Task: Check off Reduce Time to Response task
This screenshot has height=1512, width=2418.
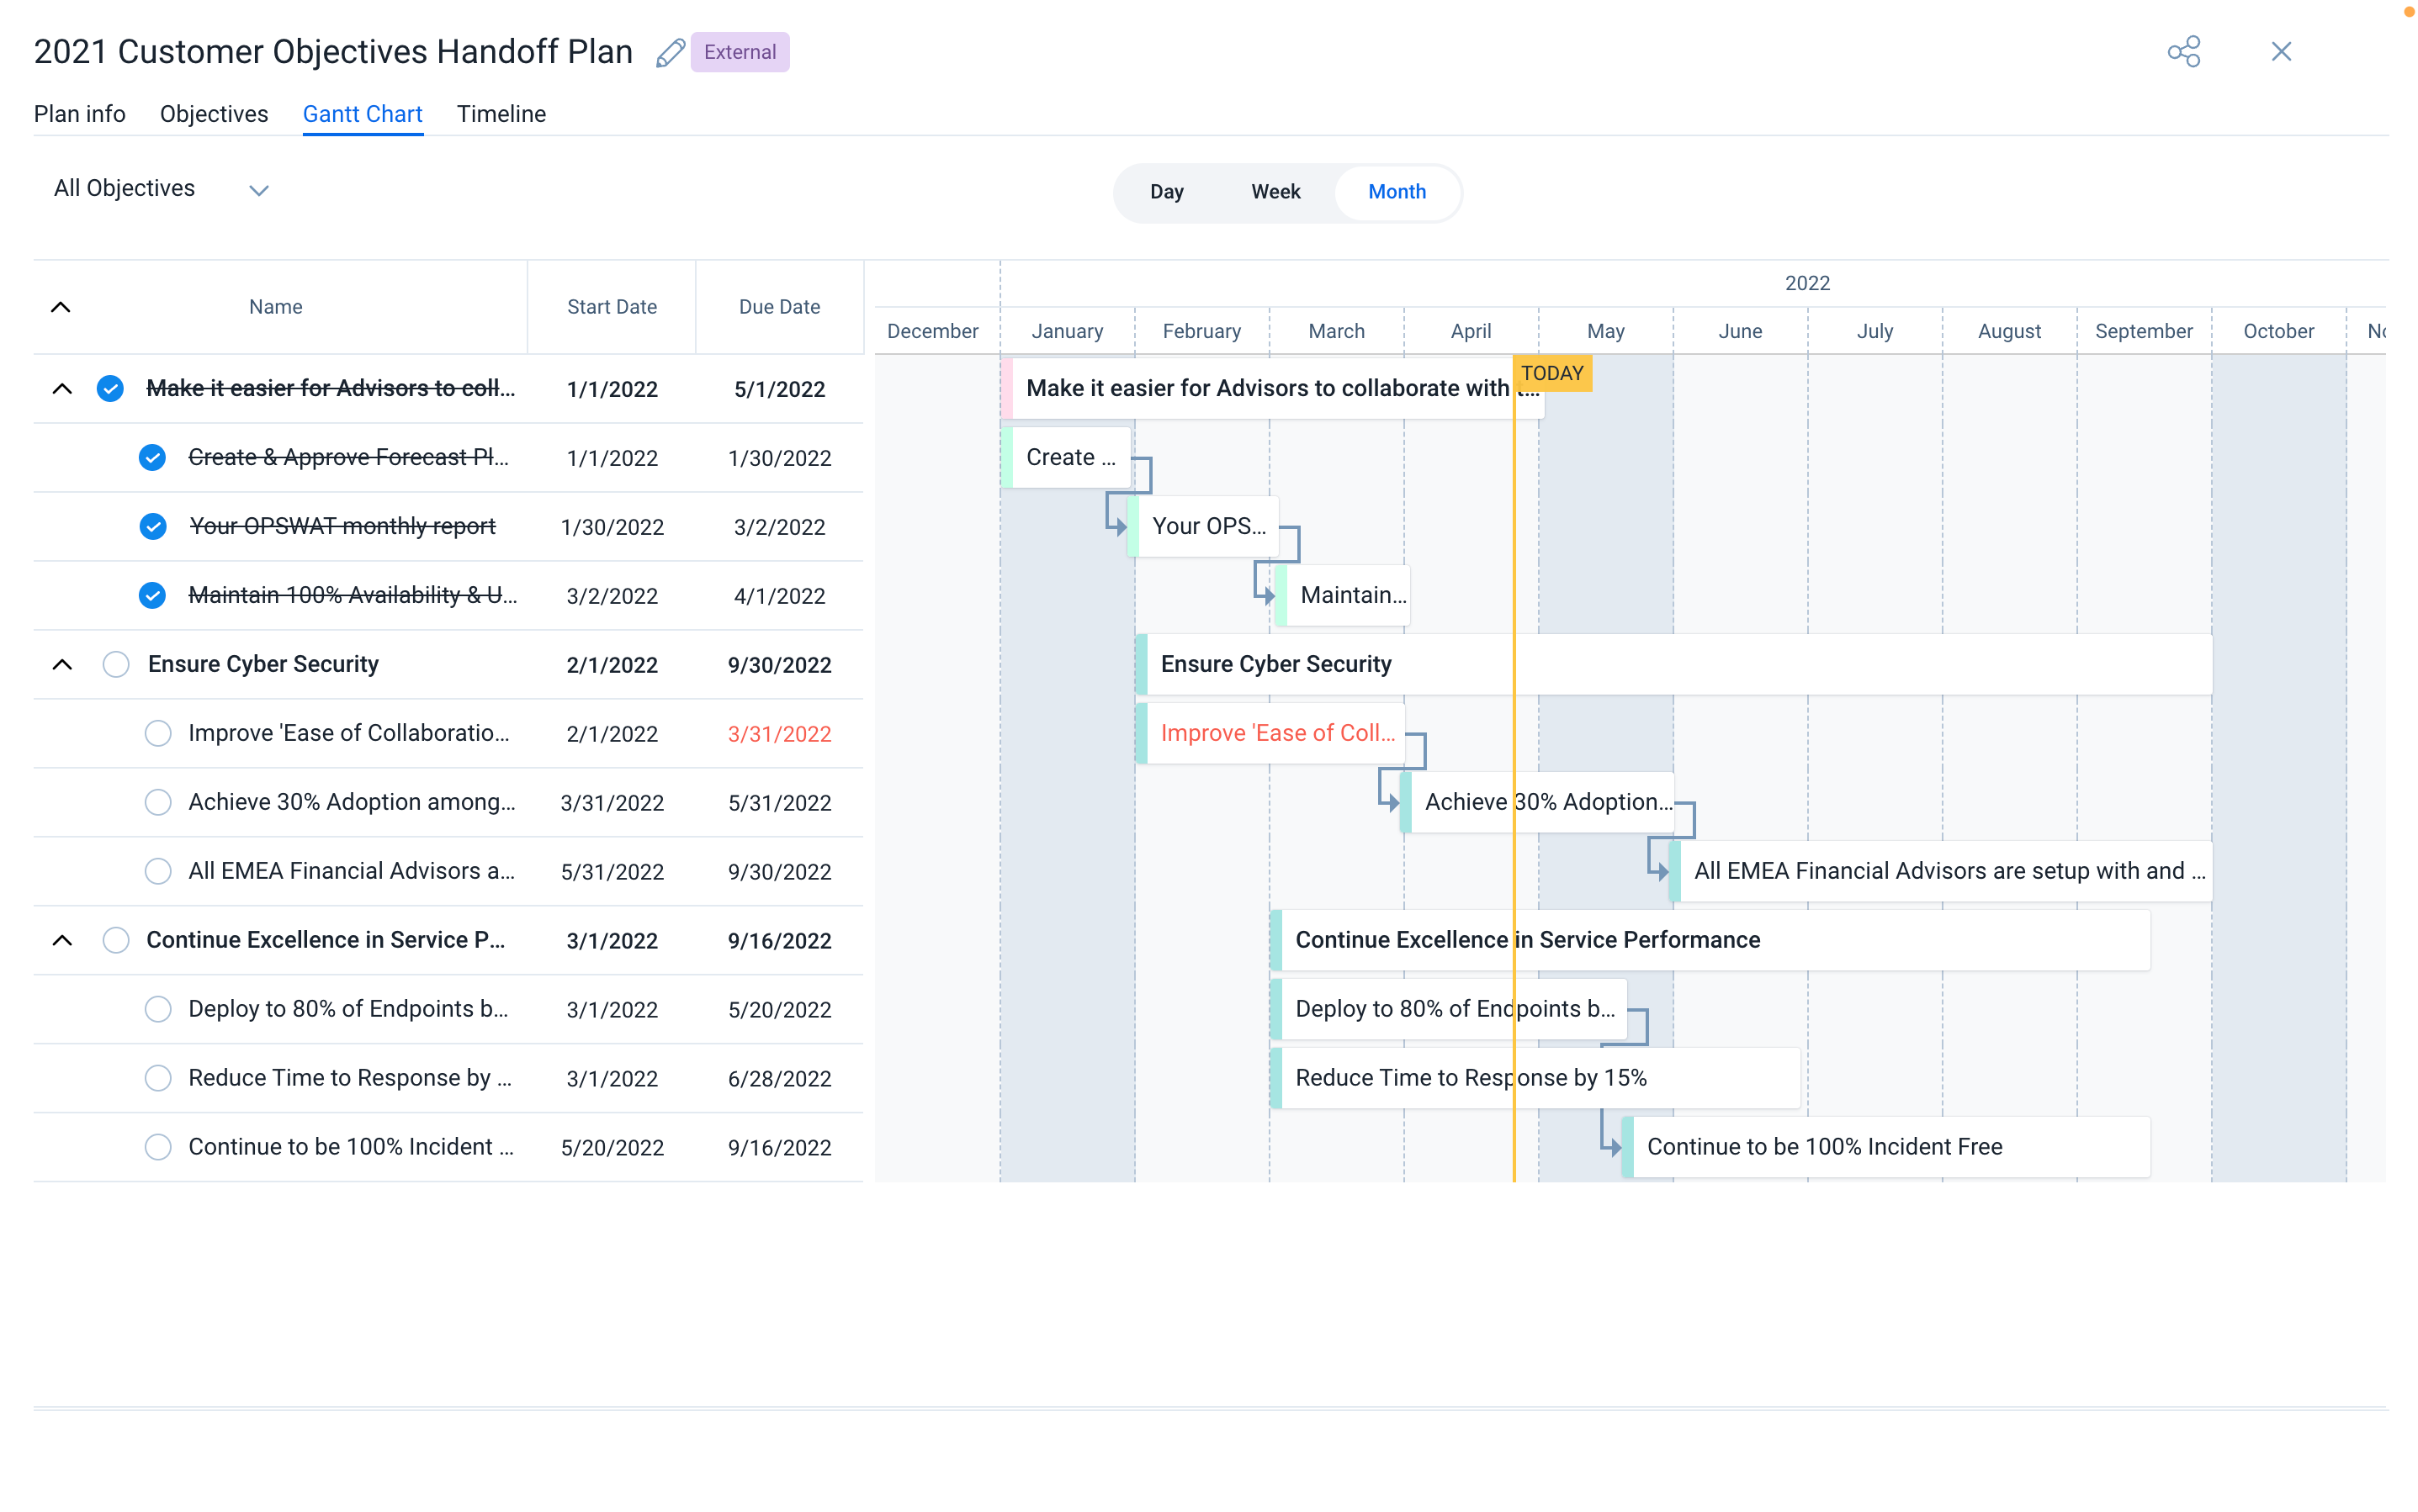Action: (x=158, y=1078)
